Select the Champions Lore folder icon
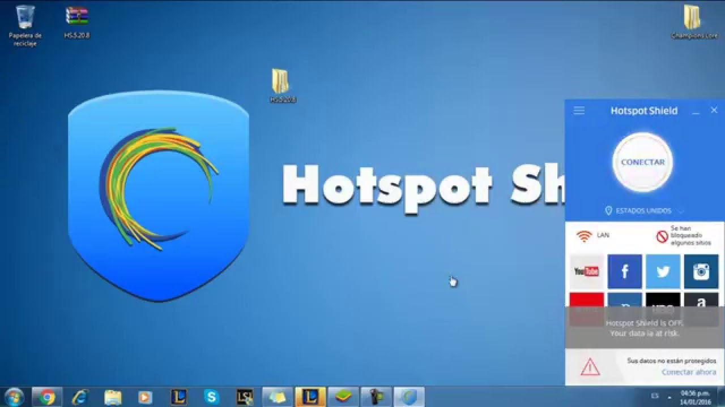The height and width of the screenshot is (407, 725). (694, 23)
